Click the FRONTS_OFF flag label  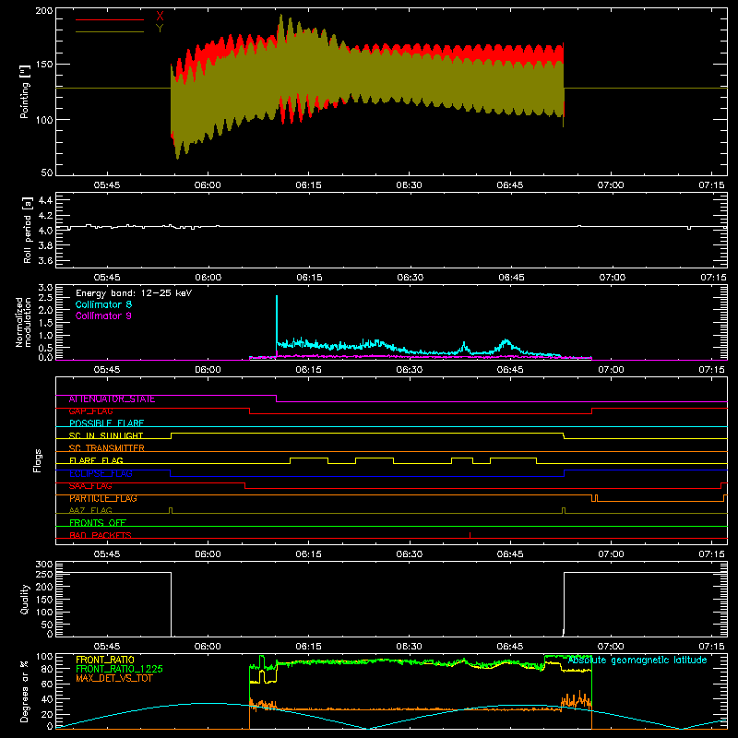pyautogui.click(x=98, y=523)
